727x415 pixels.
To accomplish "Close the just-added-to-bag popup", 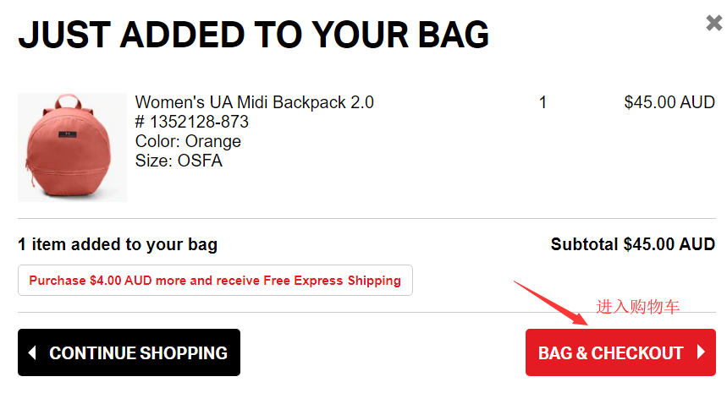I will coord(714,23).
